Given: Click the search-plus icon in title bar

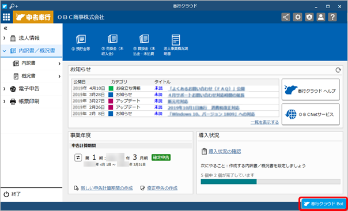Looking at the screenshot, I should click(x=14, y=6).
